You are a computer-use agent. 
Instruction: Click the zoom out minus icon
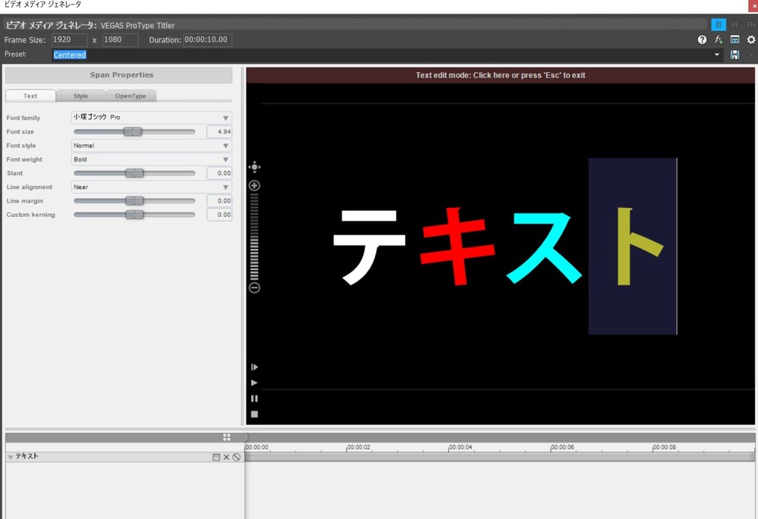pos(254,288)
